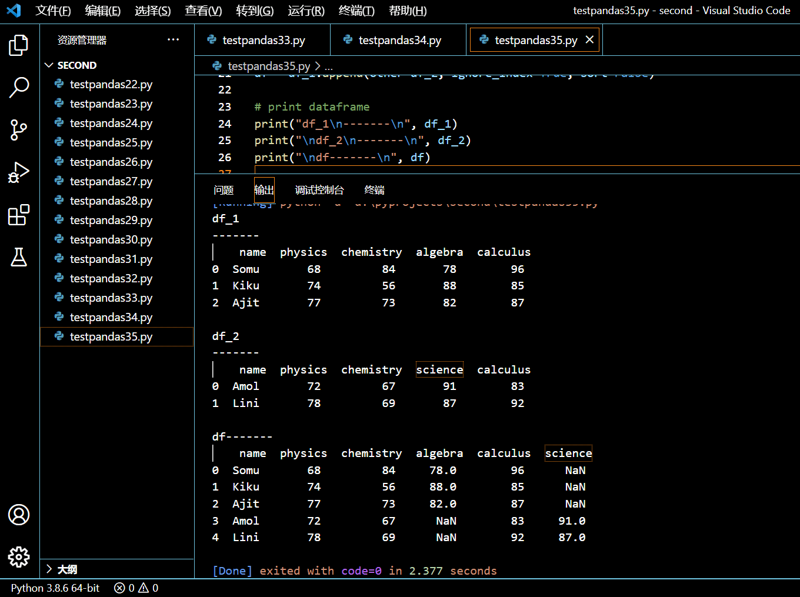Open testpandas34.py in explorer list
800x597 pixels.
117,317
